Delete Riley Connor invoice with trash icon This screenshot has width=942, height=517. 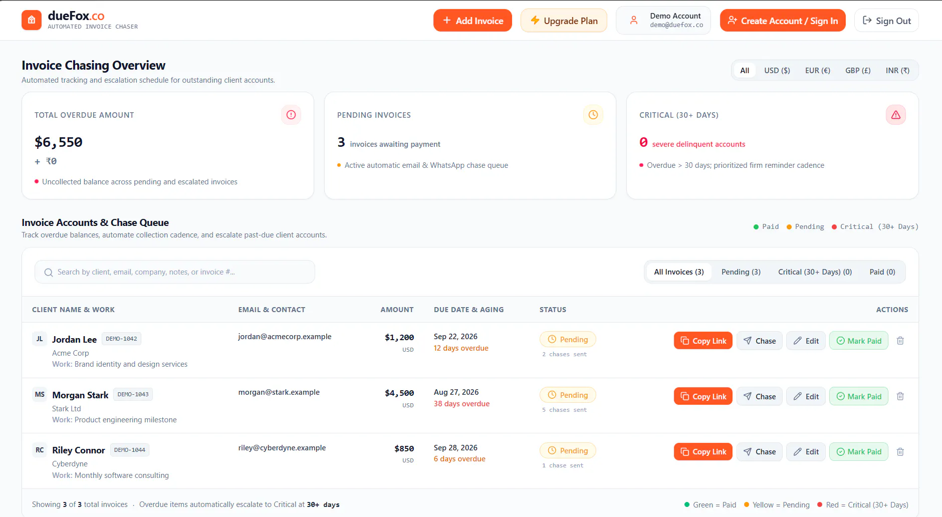pyautogui.click(x=900, y=452)
